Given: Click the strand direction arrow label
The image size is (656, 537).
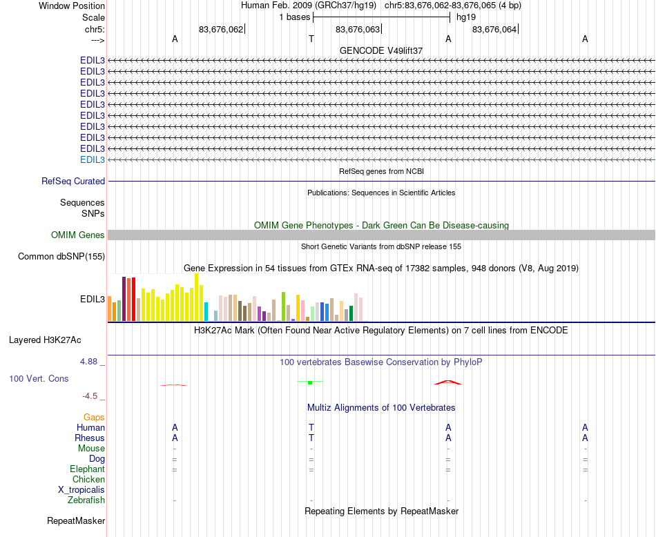Looking at the screenshot, I should point(97,40).
